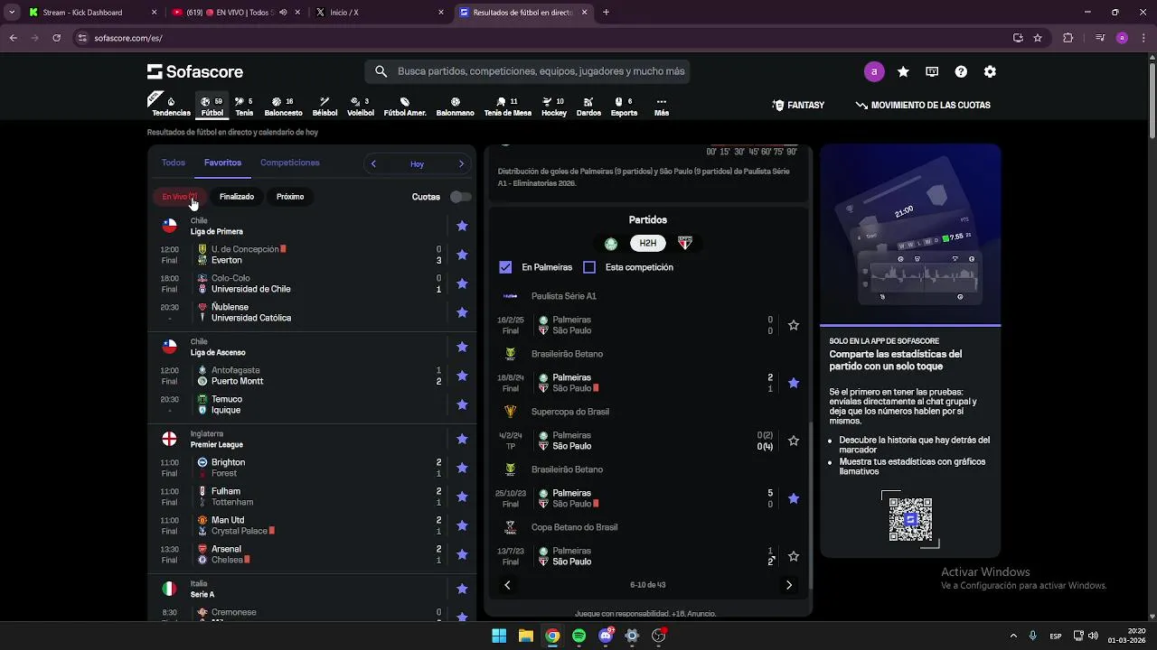The height and width of the screenshot is (650, 1157).
Task: Open Man Utd vs Crystal Palace match
Action: tap(298, 525)
